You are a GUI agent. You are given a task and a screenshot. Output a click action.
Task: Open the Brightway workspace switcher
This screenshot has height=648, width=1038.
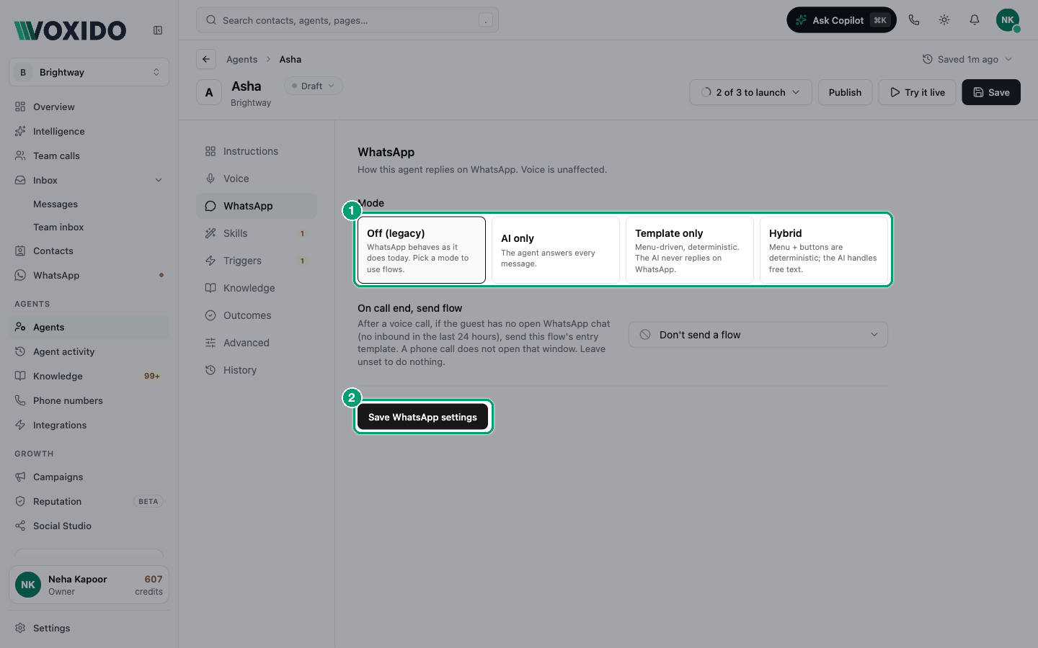tap(89, 72)
